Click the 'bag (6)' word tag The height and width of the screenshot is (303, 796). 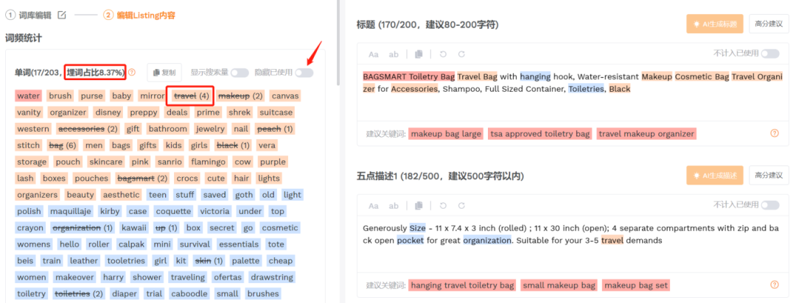(x=62, y=146)
